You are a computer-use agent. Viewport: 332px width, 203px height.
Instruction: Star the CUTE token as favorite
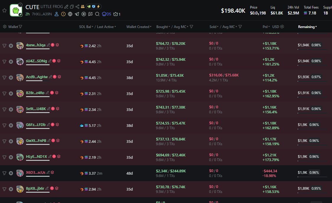pos(4,10)
